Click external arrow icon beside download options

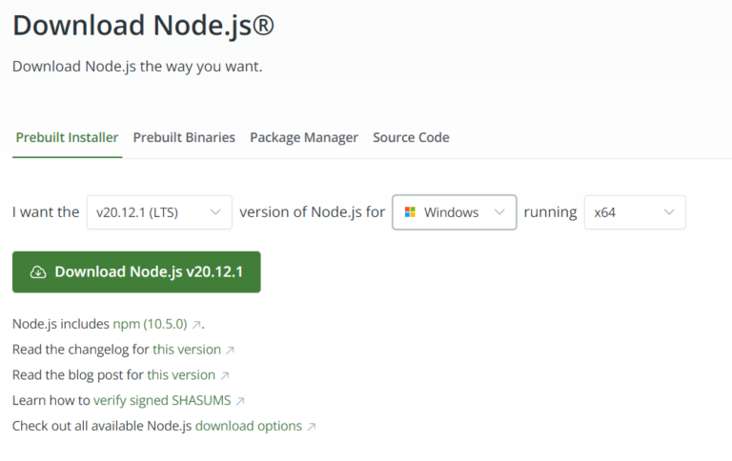click(312, 427)
